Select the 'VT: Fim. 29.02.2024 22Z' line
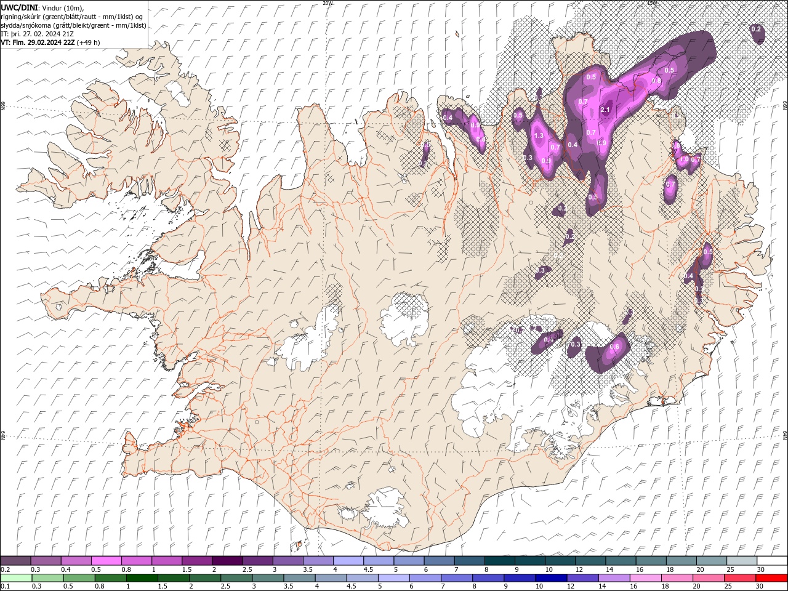This screenshot has width=788, height=591. (38, 42)
